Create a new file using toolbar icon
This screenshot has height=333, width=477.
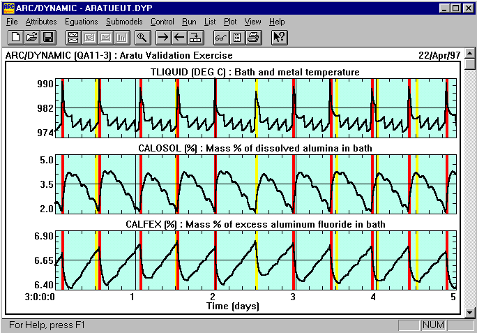[x=15, y=37]
